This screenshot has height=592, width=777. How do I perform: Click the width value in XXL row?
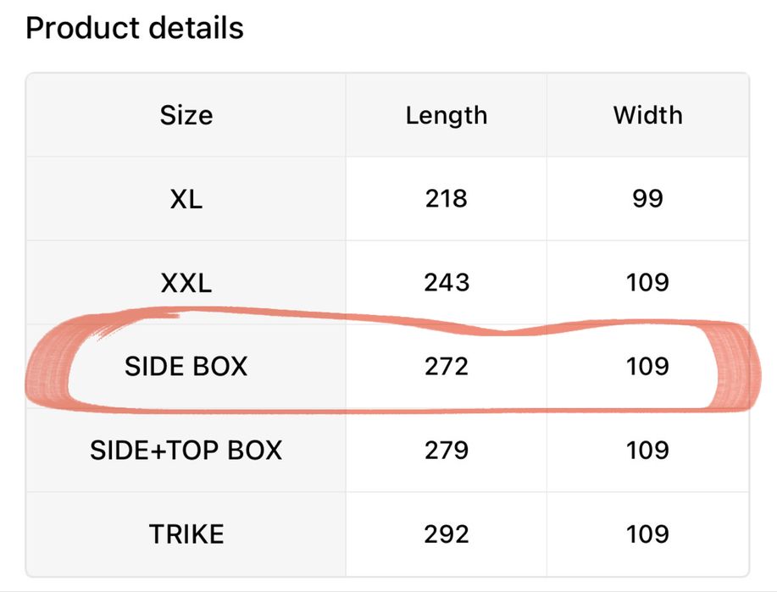[x=647, y=283]
